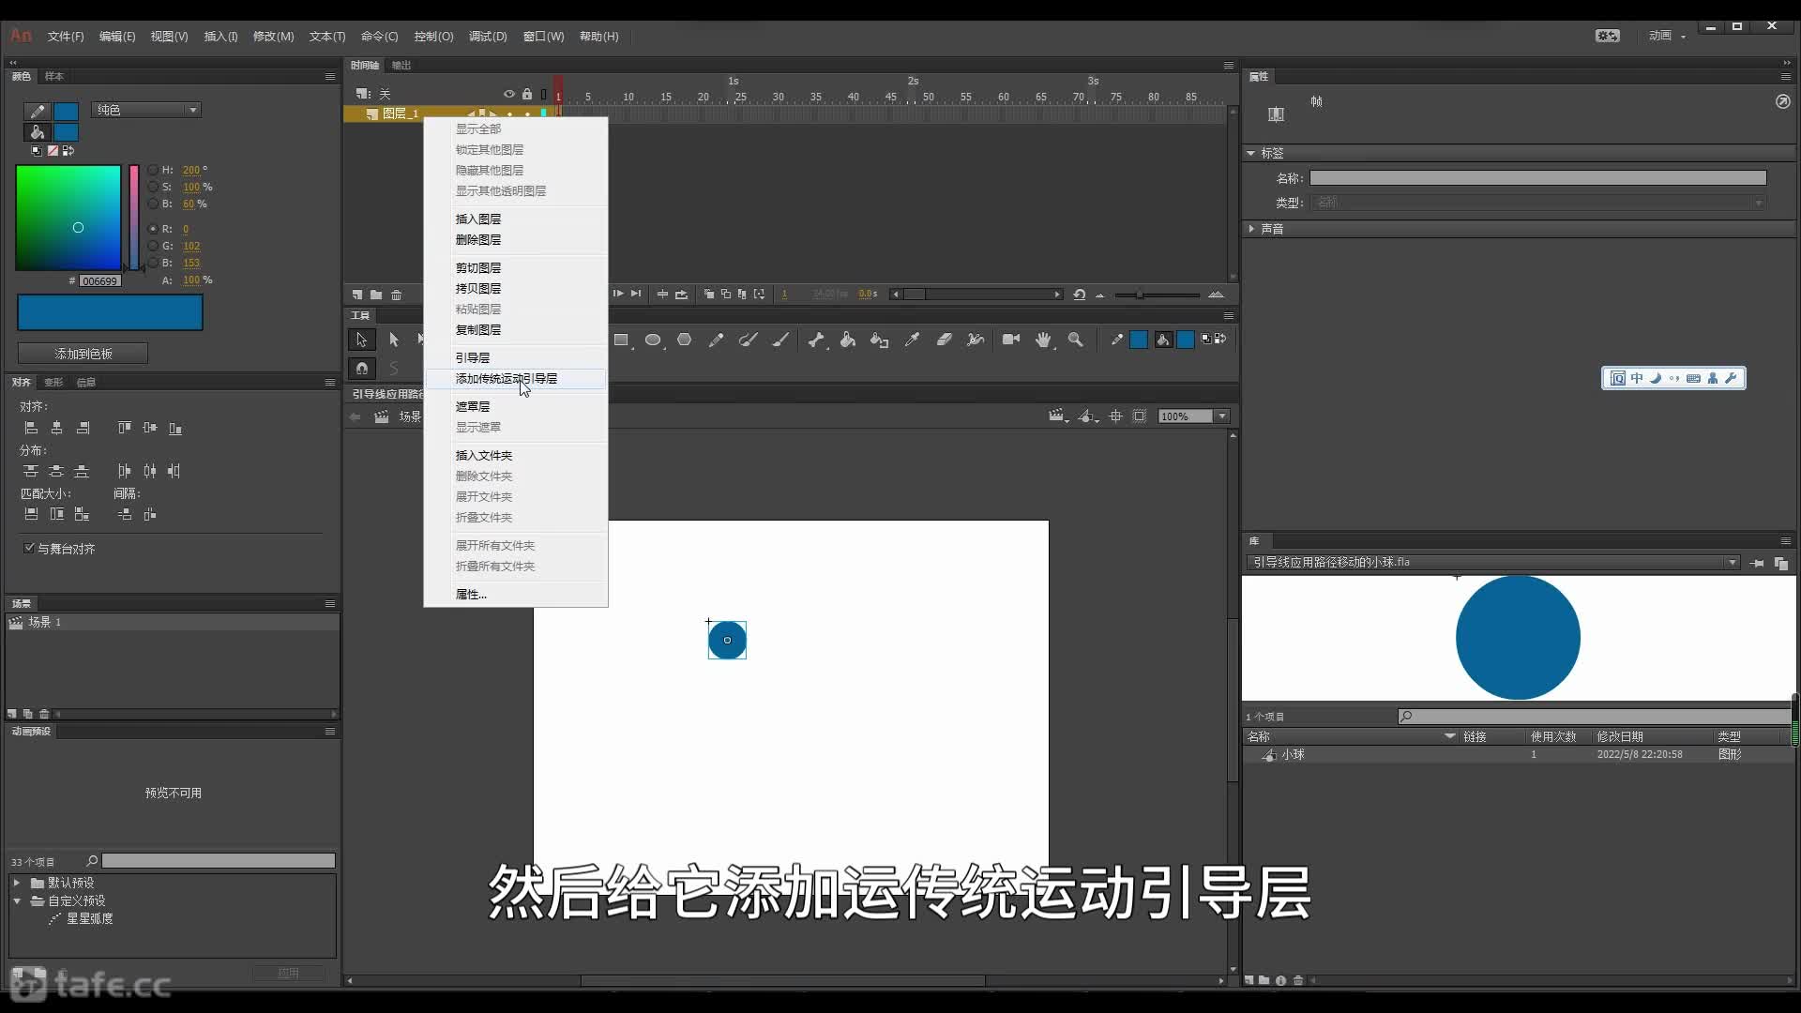The height and width of the screenshot is (1013, 1801).
Task: Toggle the Align to Stage checkbox
Action: pyautogui.click(x=29, y=548)
